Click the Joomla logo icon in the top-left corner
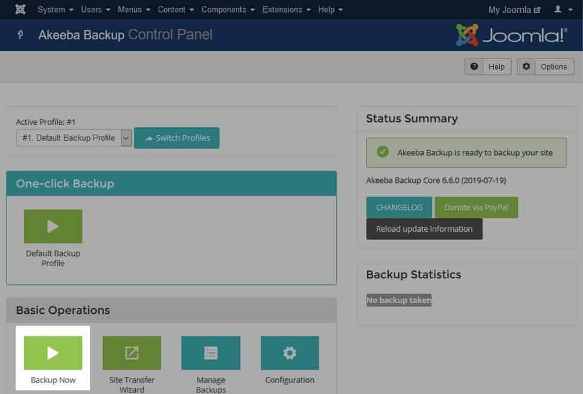This screenshot has height=394, width=583. 21,9
